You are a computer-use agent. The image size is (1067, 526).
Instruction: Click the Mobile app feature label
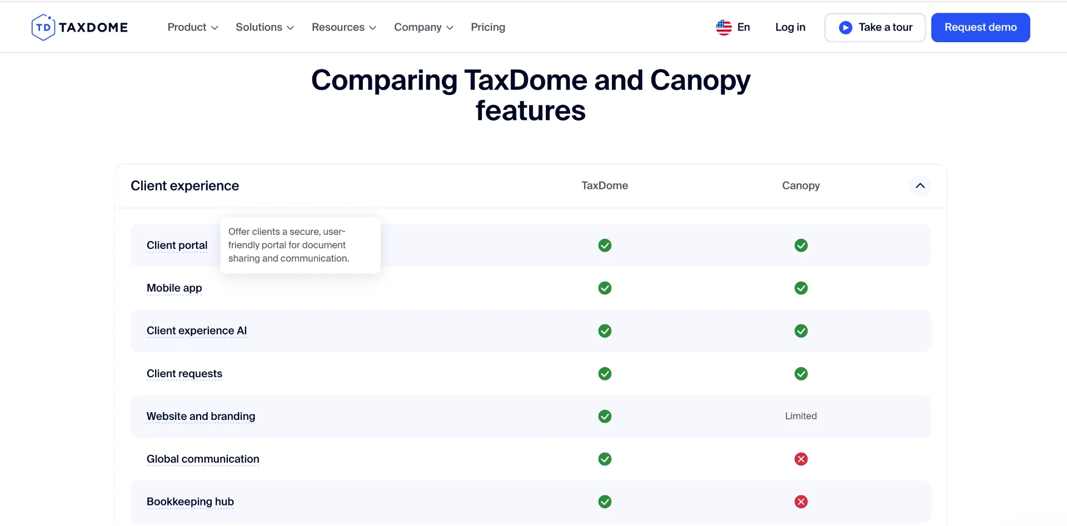(174, 288)
